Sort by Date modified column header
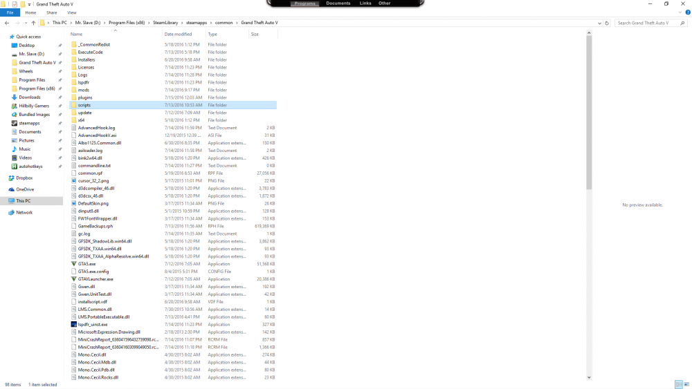This screenshot has height=389, width=692. point(178,35)
